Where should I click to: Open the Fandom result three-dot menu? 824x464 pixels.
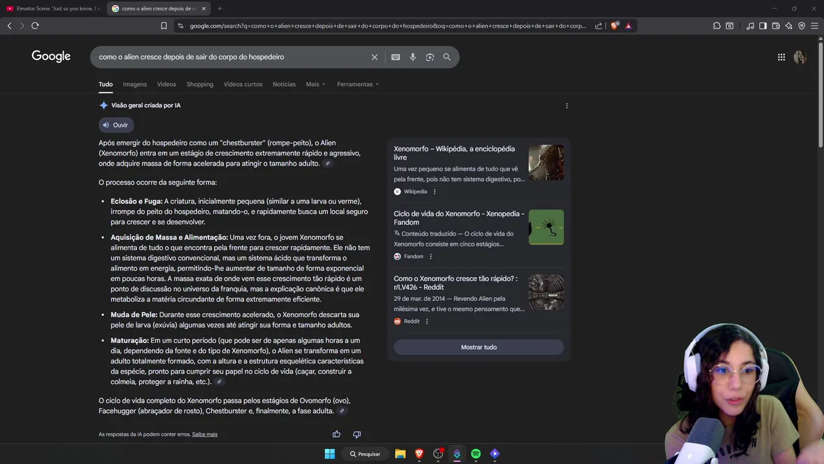431,256
